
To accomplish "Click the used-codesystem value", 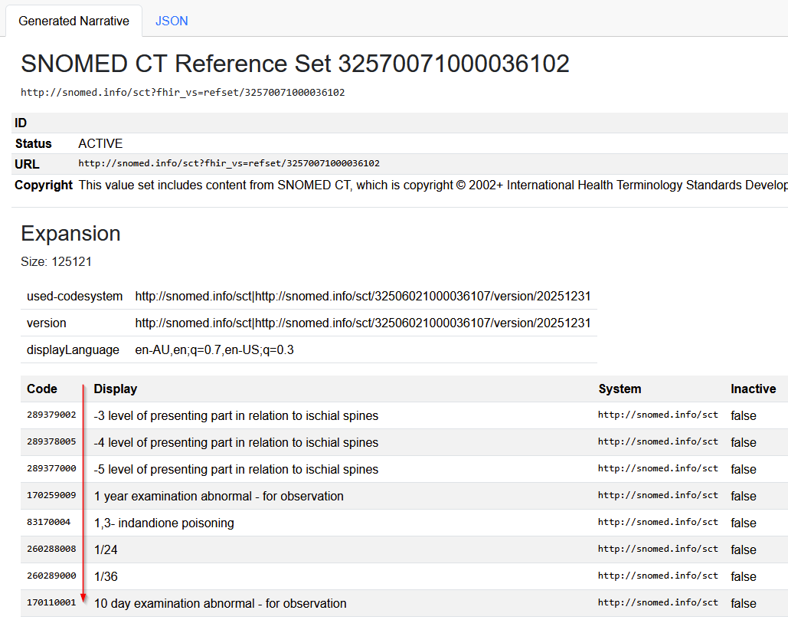I will 363,296.
